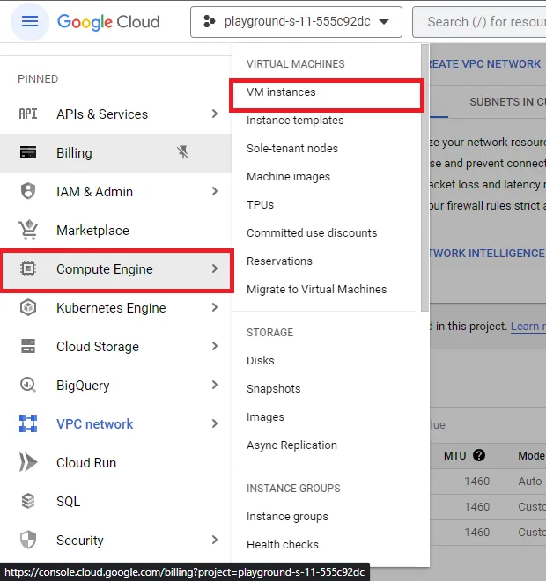Expand VPC network submenu chevron

click(215, 423)
